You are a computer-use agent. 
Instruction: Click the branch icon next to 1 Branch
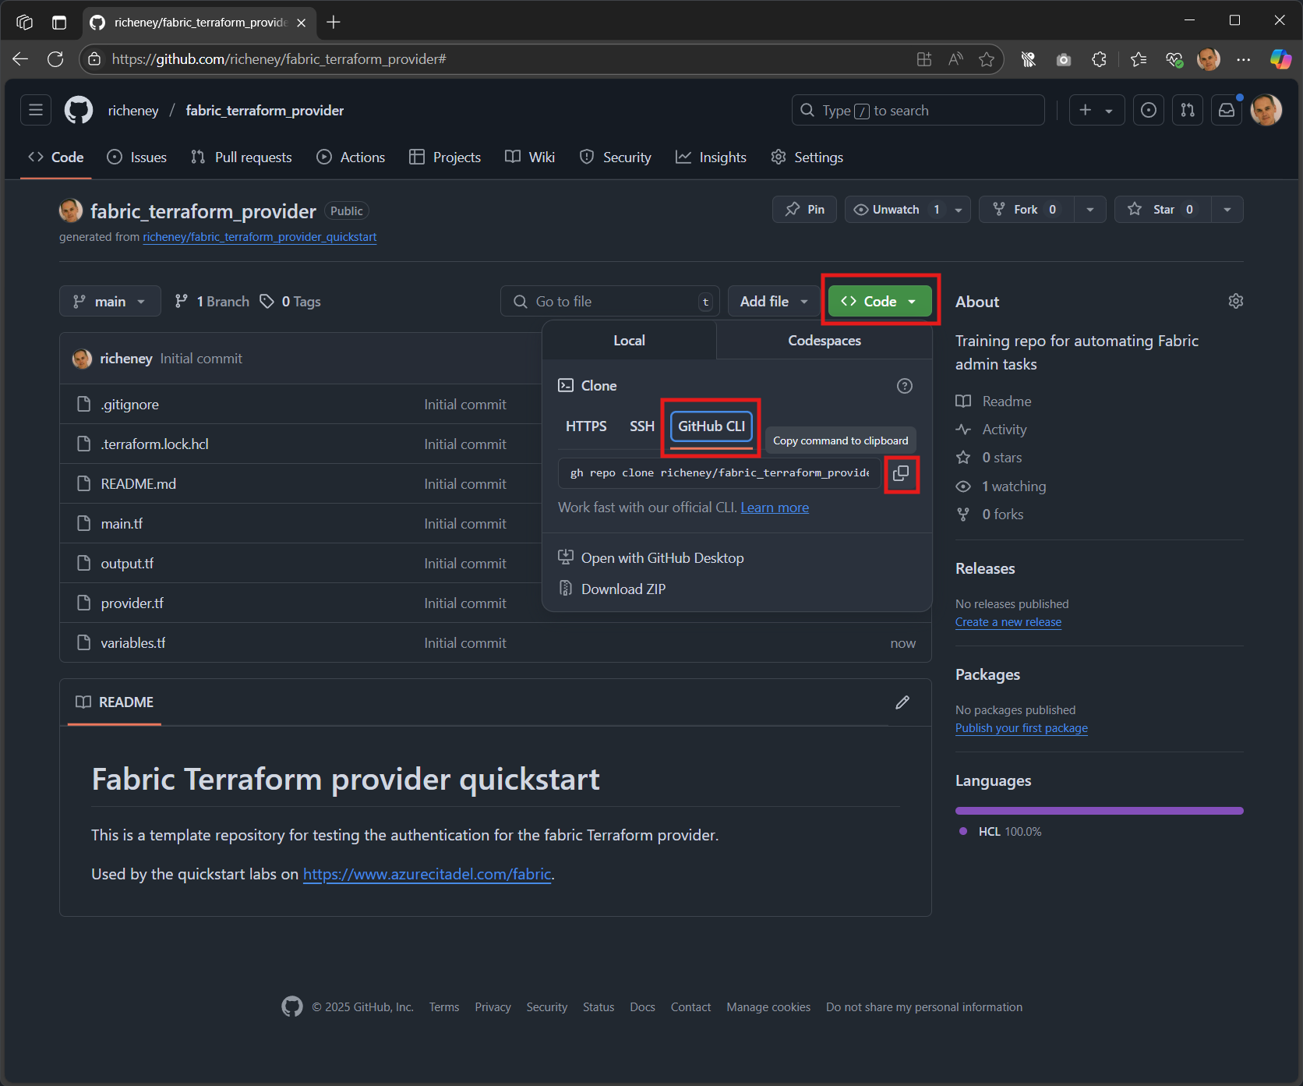tap(182, 301)
